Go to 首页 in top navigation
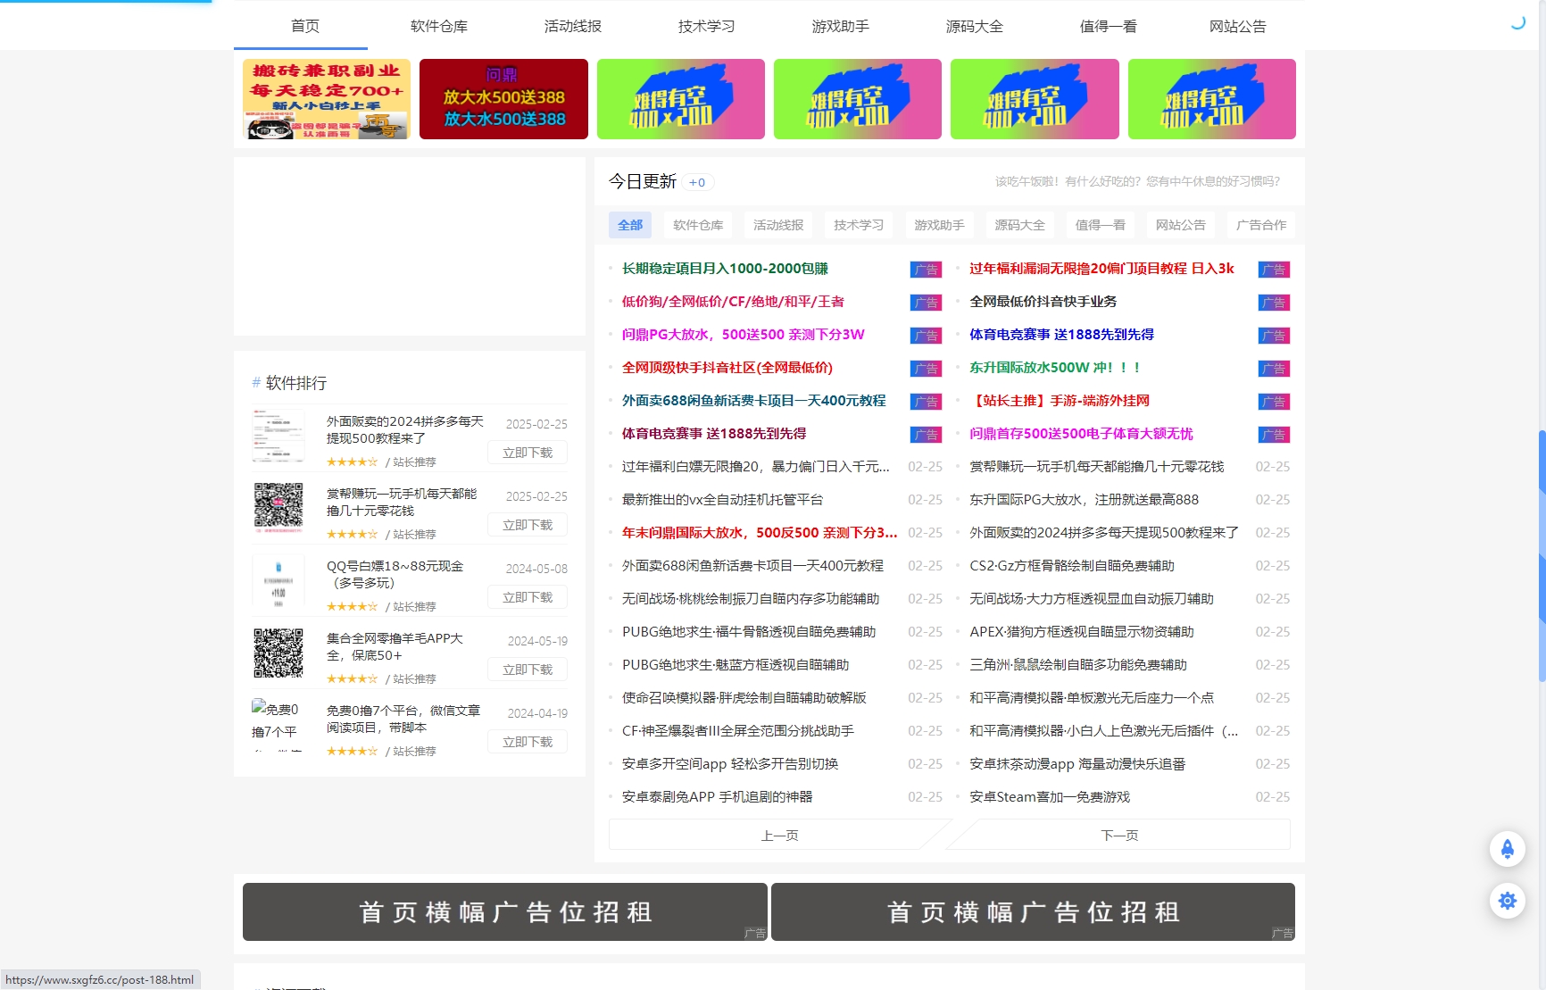Viewport: 1546px width, 990px height. [x=305, y=26]
